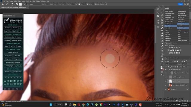Click the Home icon in options bar

pos(3,4)
